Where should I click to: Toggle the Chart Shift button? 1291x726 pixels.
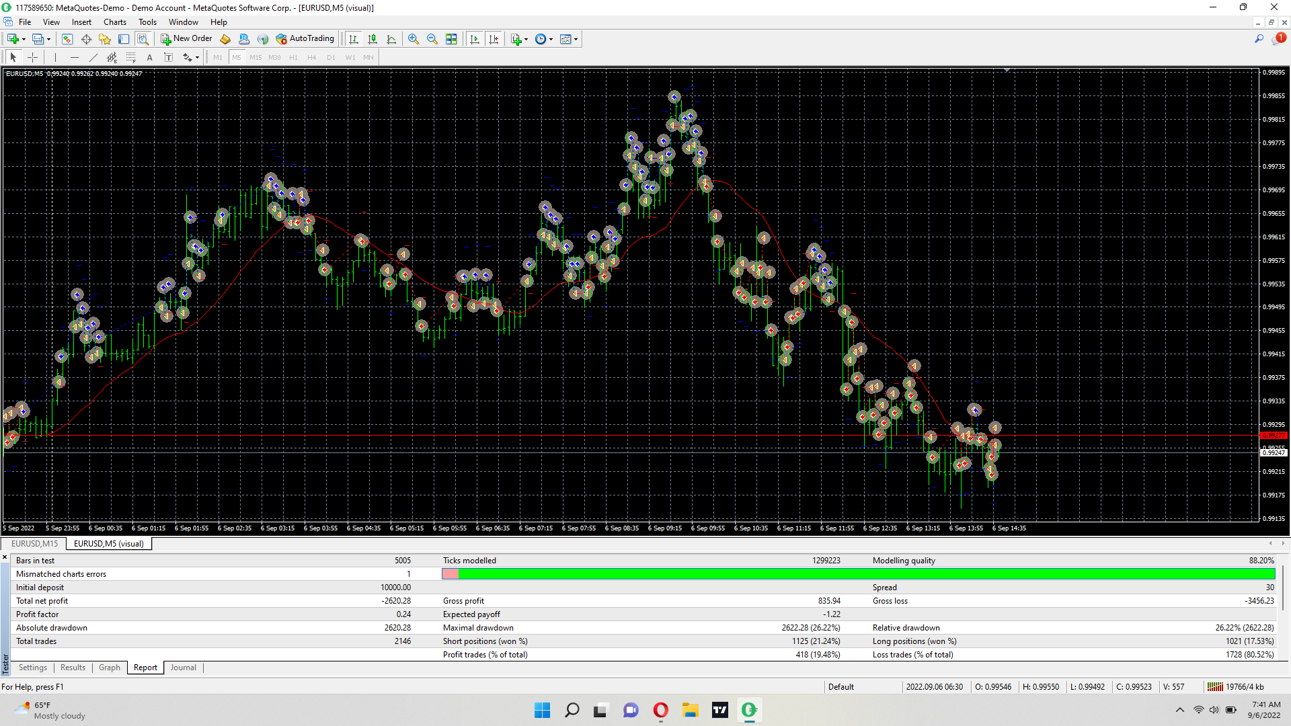(x=494, y=39)
